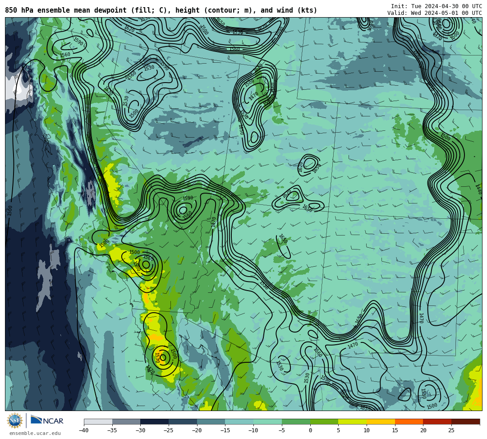Pick the dark blue -25 to -20 colorbar segment
The width and height of the screenshot is (487, 439).
point(183,421)
